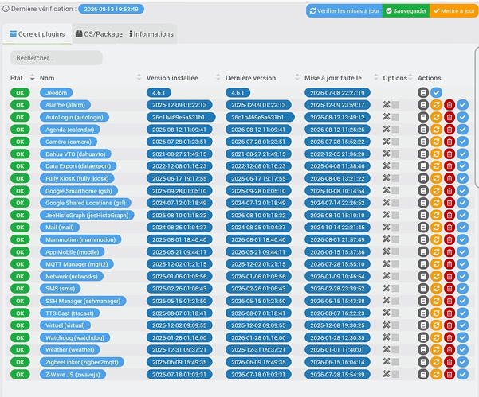Reinstall the Data Export plugin
This screenshot has width=479, height=397.
(x=436, y=166)
